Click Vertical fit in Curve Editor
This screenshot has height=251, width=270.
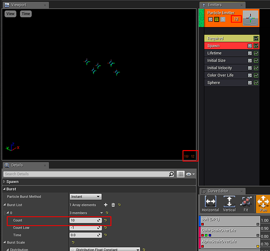point(229,204)
